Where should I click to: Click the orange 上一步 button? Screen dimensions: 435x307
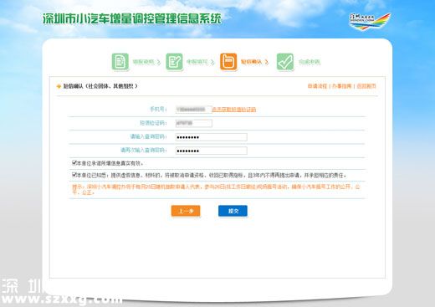tap(186, 211)
